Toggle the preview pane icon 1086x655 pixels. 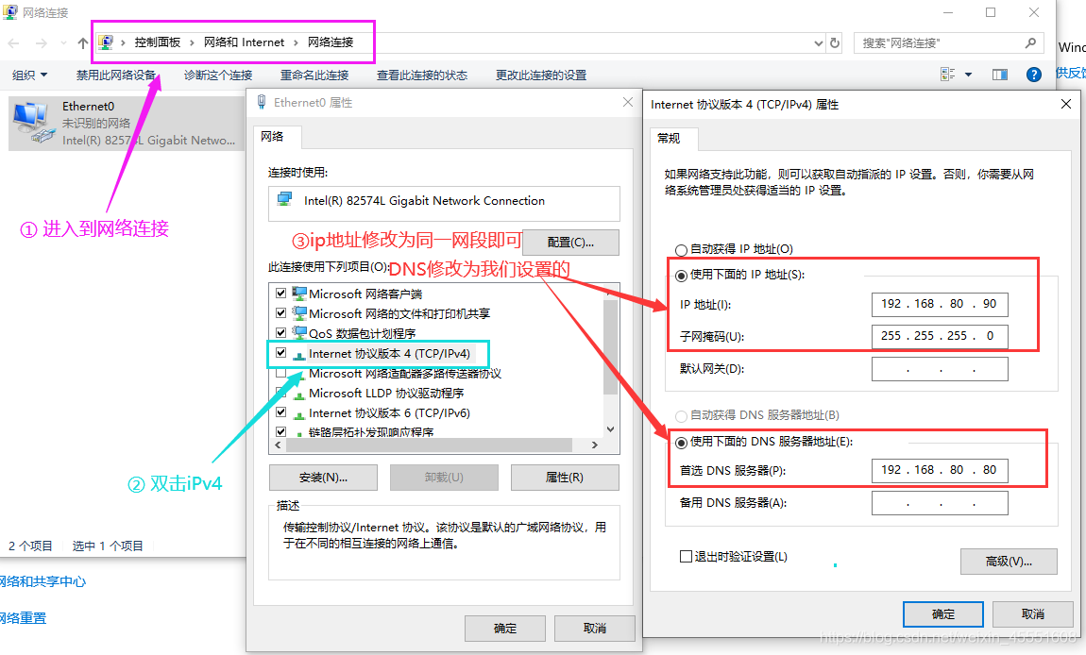pyautogui.click(x=999, y=75)
